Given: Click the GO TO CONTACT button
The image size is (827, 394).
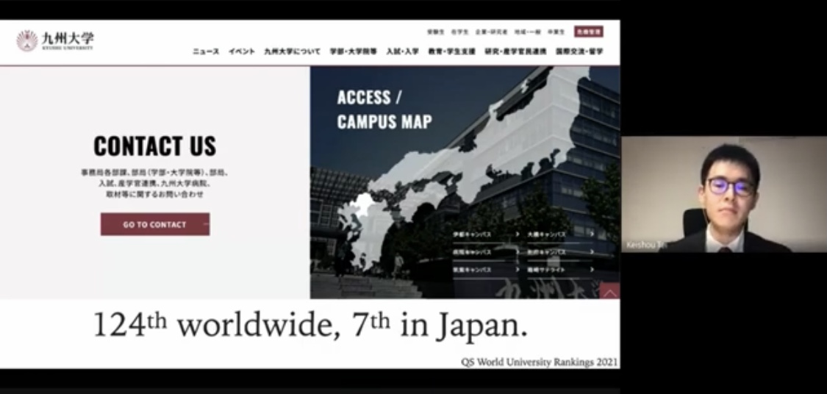Looking at the screenshot, I should click(x=155, y=224).
